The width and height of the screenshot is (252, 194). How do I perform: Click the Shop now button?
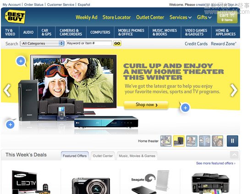pos(146,105)
